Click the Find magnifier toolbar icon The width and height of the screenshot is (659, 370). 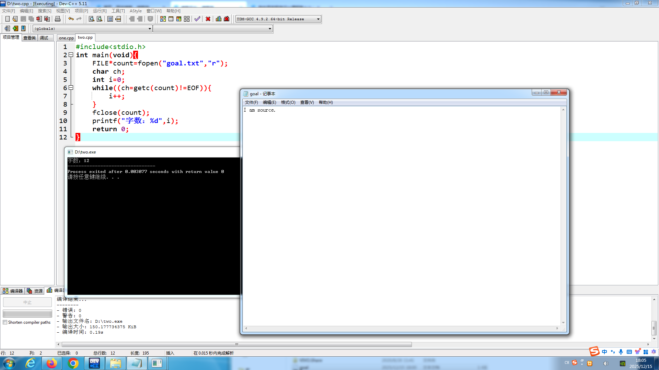91,19
